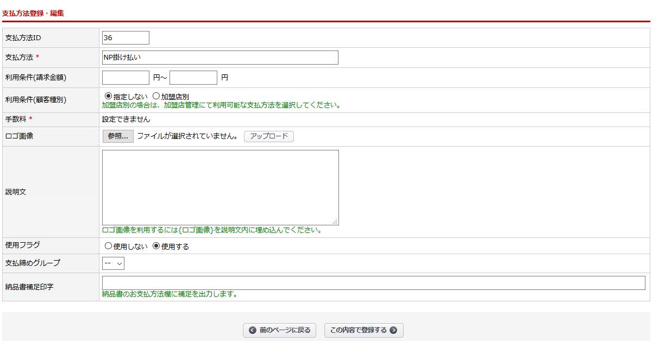Open the 支払締めグループ dropdown
The width and height of the screenshot is (665, 341).
click(113, 263)
